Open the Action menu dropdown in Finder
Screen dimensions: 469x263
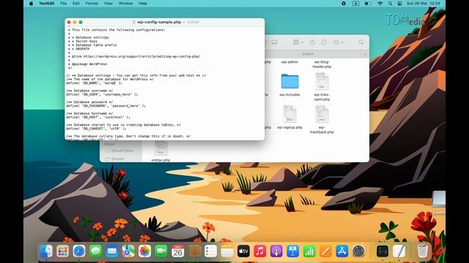click(338, 42)
